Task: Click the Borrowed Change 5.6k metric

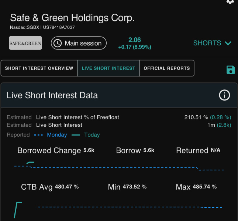Action: point(56,150)
